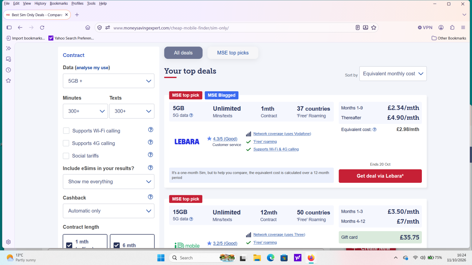Expand the Show me everything eSim dropdown

click(109, 182)
